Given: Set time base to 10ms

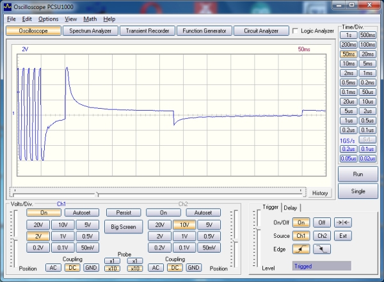Looking at the screenshot, I should point(349,63).
